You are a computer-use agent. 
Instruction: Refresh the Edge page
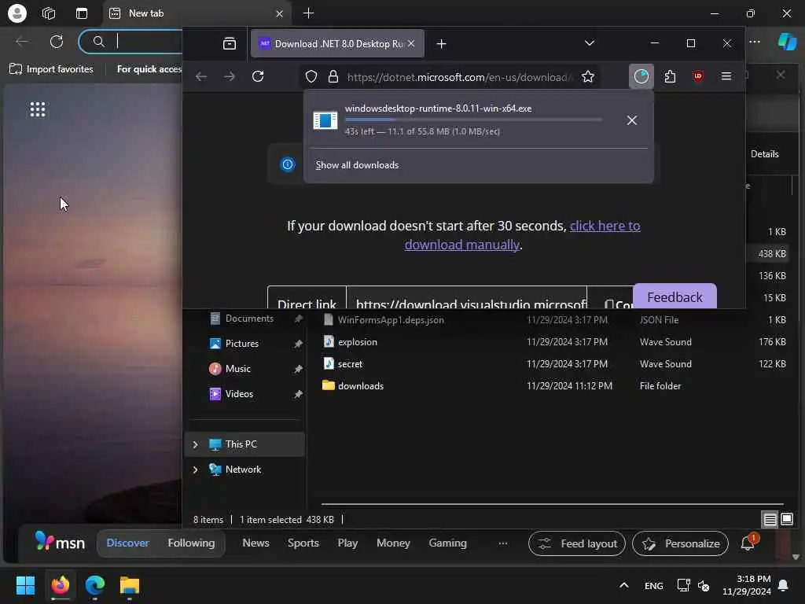(57, 42)
